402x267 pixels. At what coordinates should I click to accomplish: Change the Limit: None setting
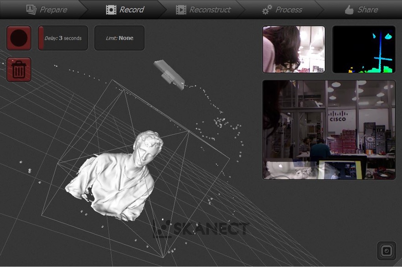pyautogui.click(x=119, y=38)
